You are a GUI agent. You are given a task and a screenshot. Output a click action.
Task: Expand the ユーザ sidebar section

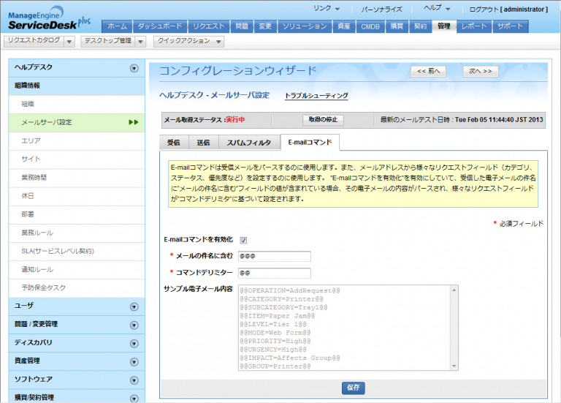[134, 306]
